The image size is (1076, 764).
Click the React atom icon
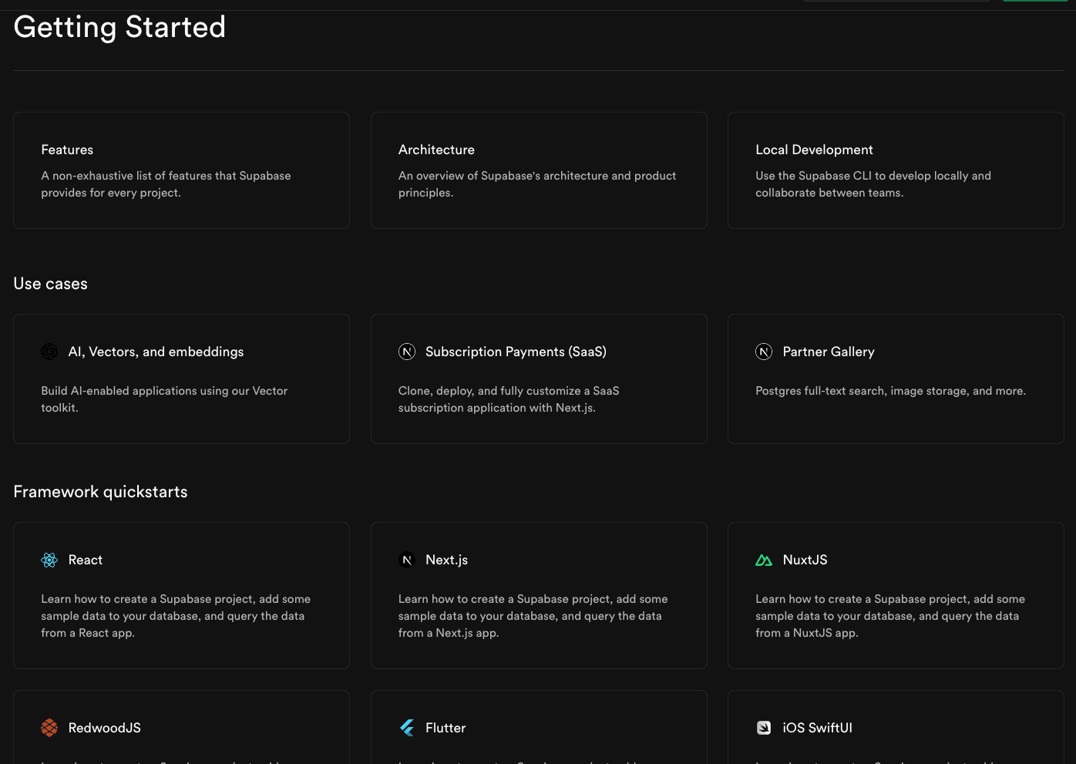click(49, 560)
